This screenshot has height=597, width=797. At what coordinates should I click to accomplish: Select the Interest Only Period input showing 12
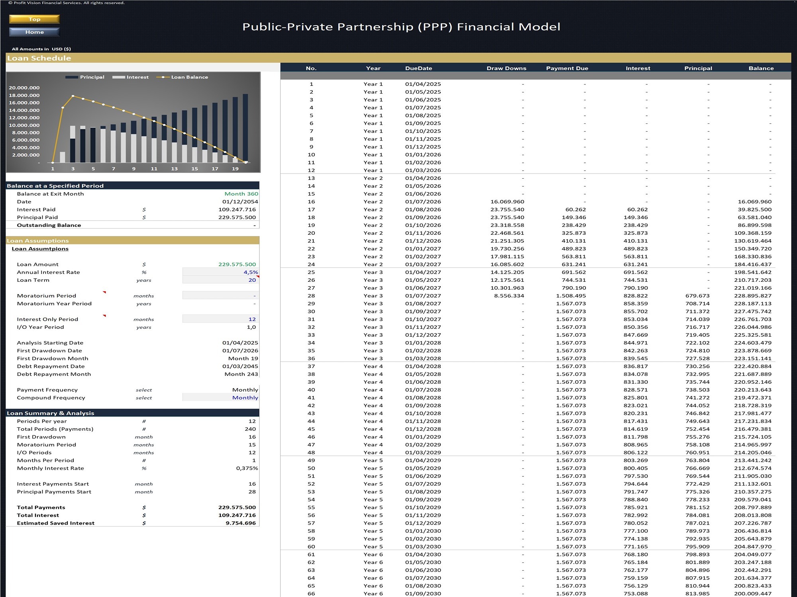click(220, 319)
